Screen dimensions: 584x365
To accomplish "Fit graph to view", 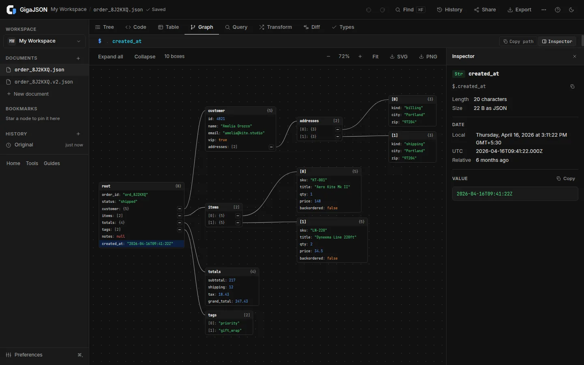I will pos(376,57).
